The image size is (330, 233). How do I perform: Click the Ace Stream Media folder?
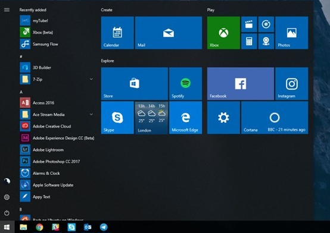tap(57, 115)
